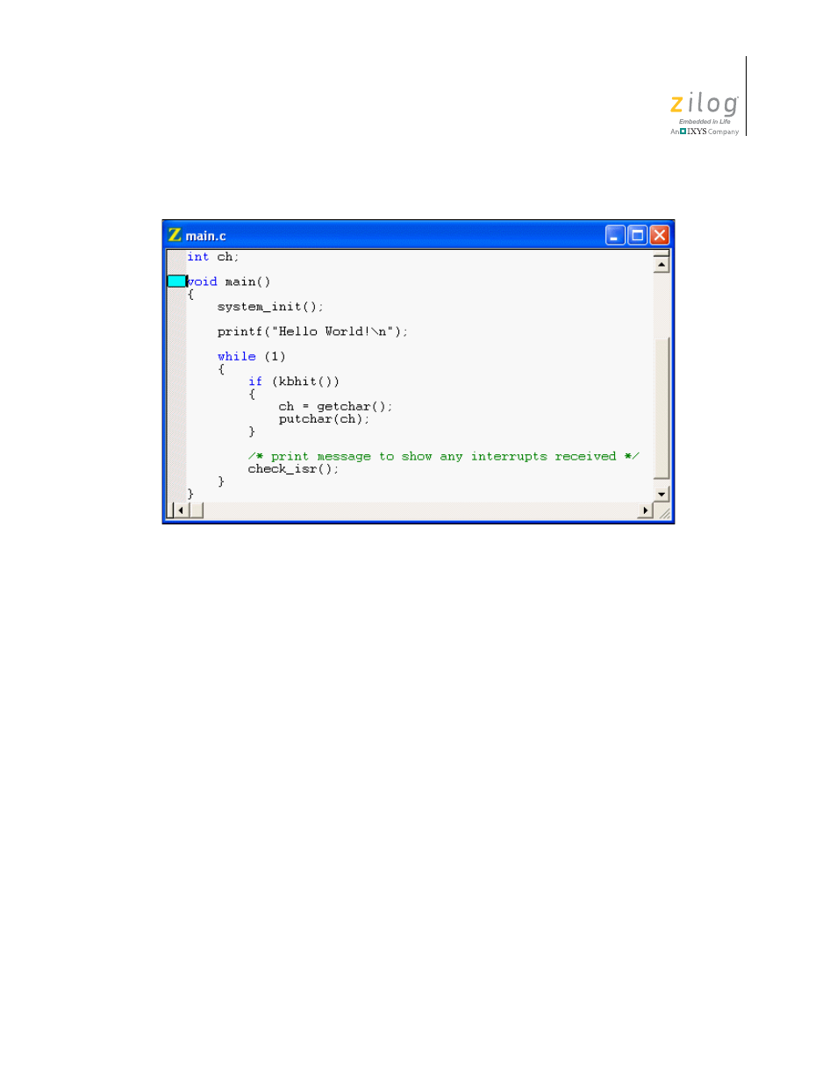Minimize the main.c window
The height and width of the screenshot is (1083, 837).
615,235
